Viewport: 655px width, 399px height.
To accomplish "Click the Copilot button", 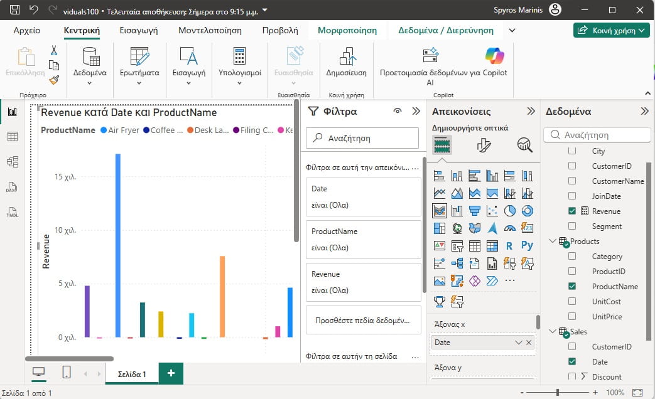I will coord(495,61).
